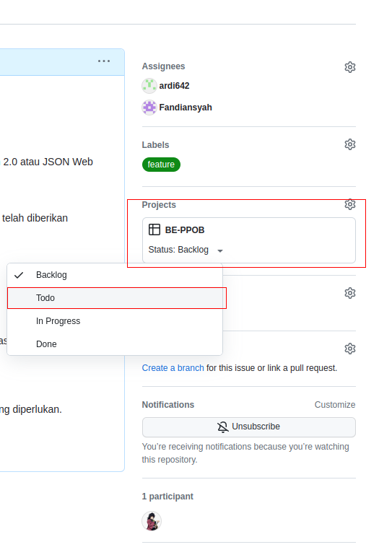Viewport: 379px width, 555px height.
Task: Mark status as Done
Action: [x=115, y=344]
